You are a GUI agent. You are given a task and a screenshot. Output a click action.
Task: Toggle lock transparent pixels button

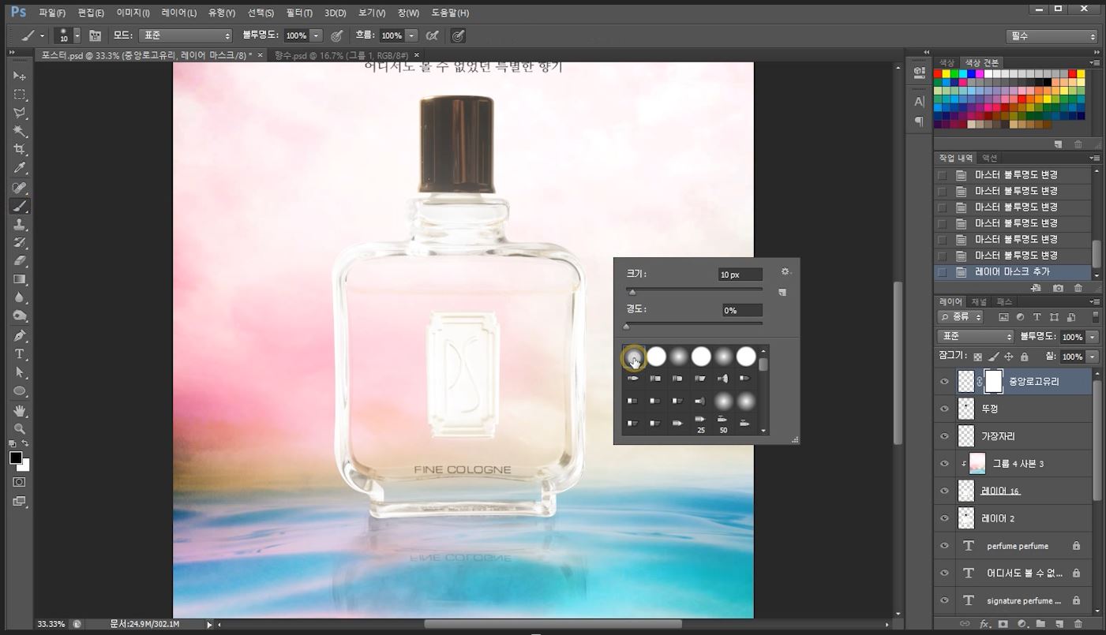(978, 357)
